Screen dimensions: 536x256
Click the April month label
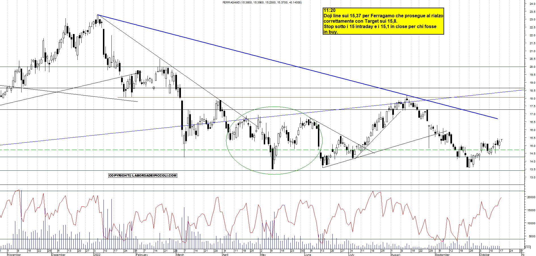(x=225, y=255)
